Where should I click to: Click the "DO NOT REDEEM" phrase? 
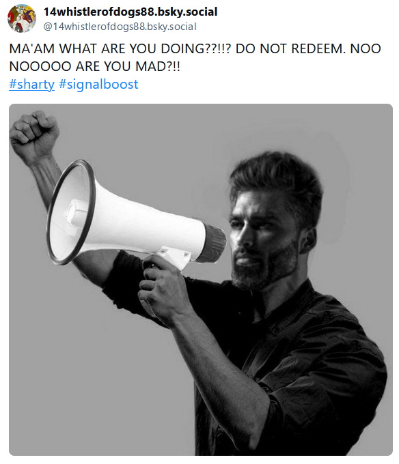(288, 48)
